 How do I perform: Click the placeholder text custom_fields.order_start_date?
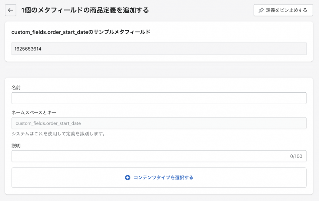pos(48,123)
